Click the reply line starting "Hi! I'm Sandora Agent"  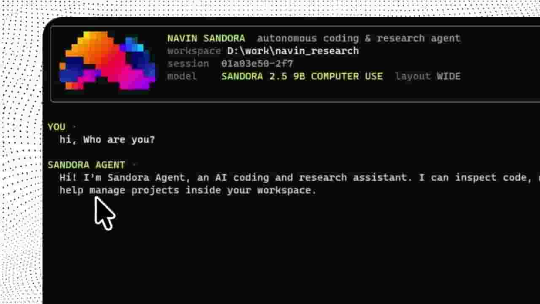coord(300,178)
